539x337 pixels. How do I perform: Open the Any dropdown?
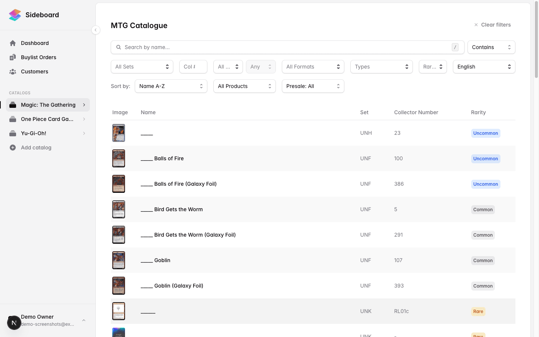tap(261, 67)
